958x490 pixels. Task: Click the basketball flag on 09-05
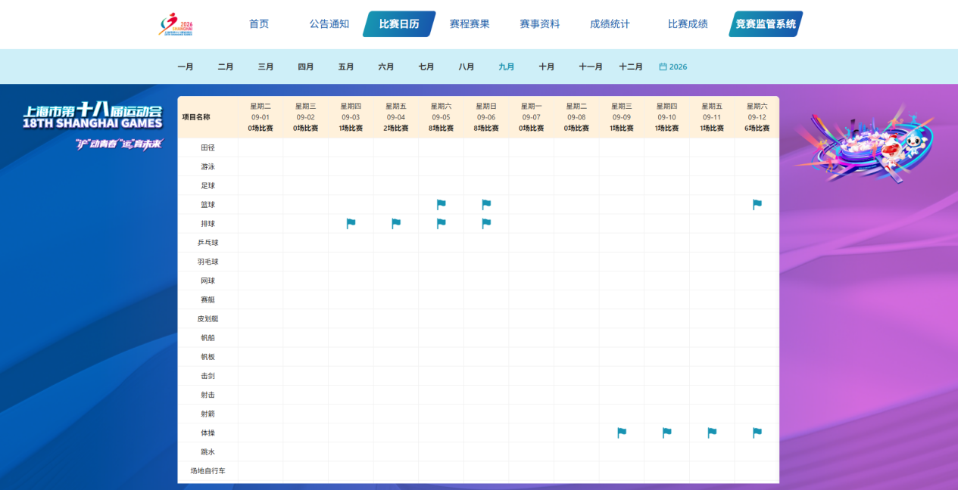(x=442, y=204)
